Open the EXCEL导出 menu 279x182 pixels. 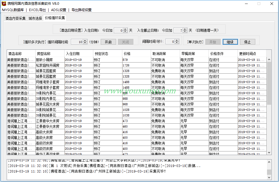[x=37, y=10]
